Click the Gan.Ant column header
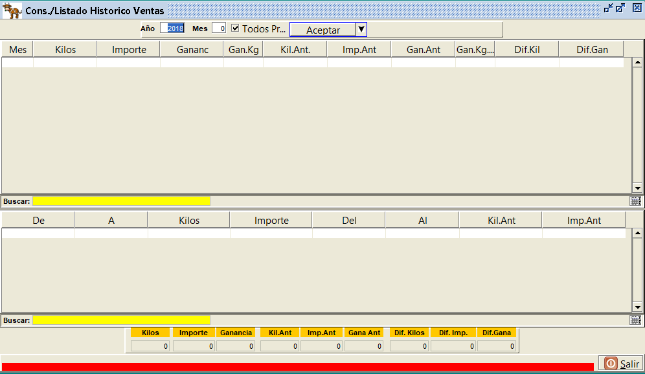This screenshot has height=374, width=645. (424, 49)
